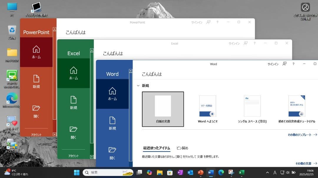This screenshot has width=318, height=178.
Task: Open the PowerPoint feedback icon beside sign-in
Action: click(208, 22)
